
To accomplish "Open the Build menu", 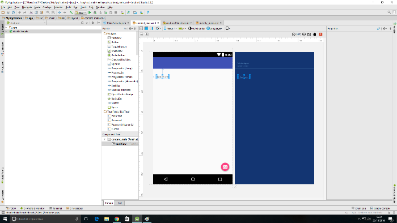I will [68, 7].
